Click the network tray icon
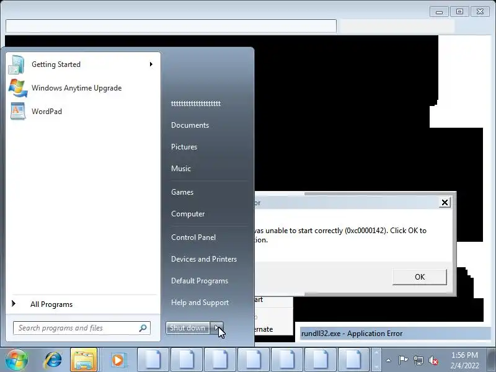 tap(418, 360)
